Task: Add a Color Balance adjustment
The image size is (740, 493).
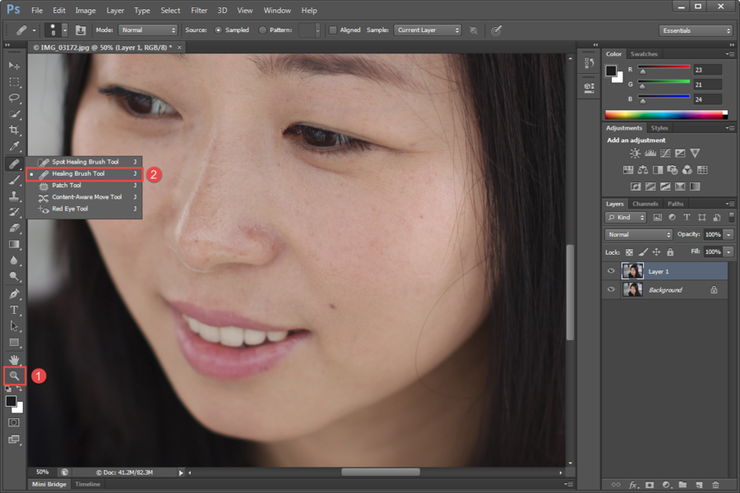Action: [643, 170]
